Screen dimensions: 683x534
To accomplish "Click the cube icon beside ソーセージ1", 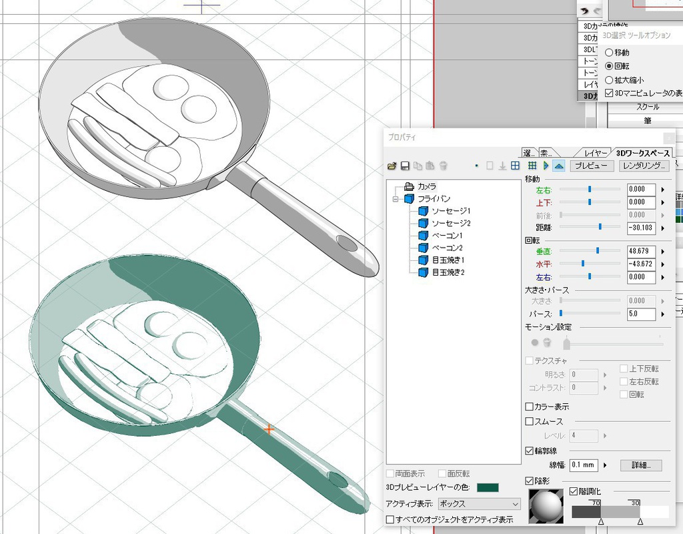I will coord(423,211).
